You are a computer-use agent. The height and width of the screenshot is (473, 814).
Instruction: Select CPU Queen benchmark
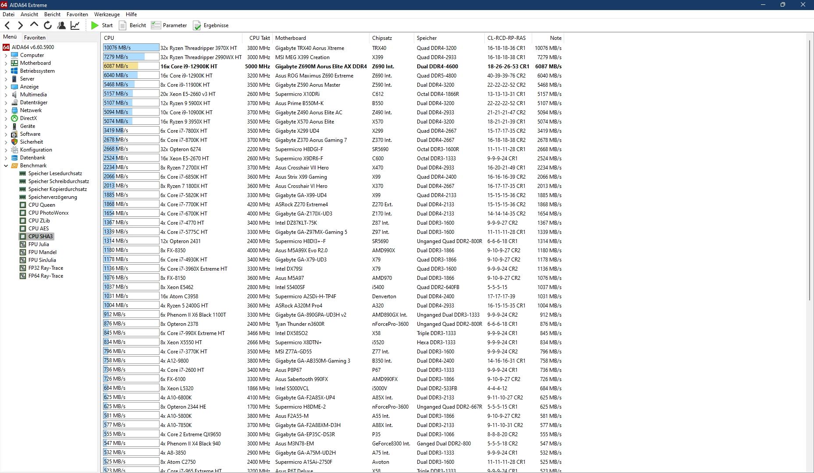[42, 205]
